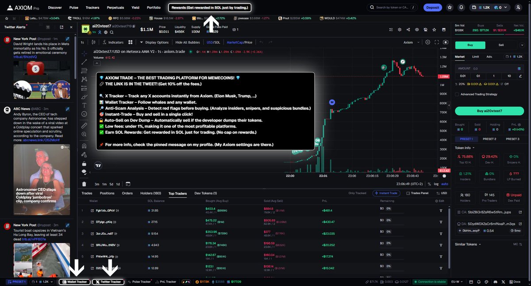Open candle chart type icon
This screenshot has width=531, height=286.
(94, 43)
